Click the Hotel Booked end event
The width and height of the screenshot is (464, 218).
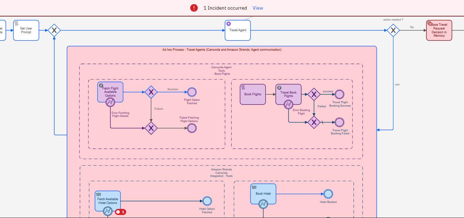[x=328, y=194]
